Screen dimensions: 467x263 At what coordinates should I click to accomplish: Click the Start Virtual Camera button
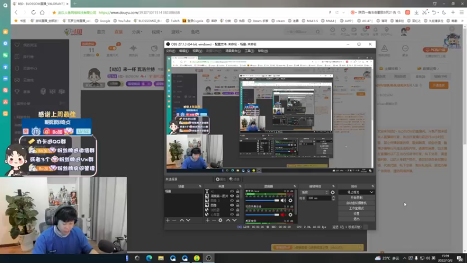356,203
